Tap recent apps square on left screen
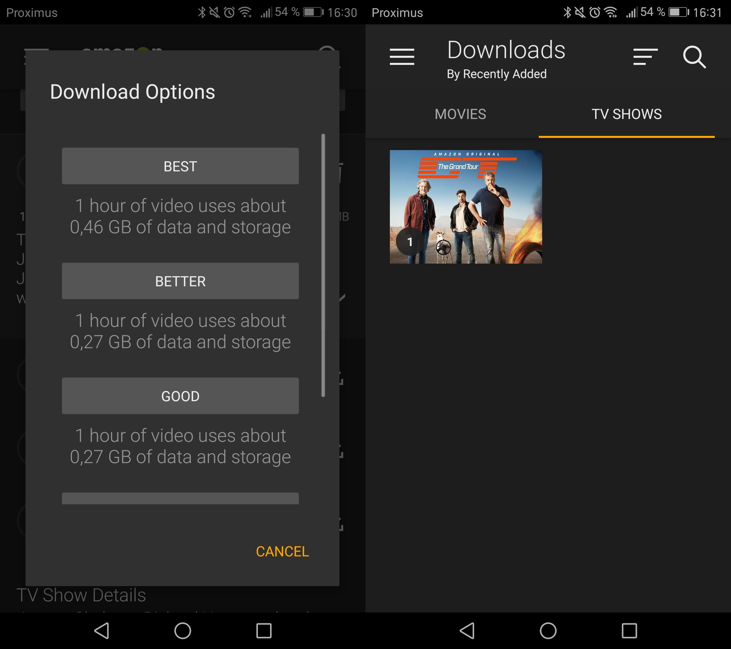This screenshot has width=731, height=649. click(x=264, y=630)
